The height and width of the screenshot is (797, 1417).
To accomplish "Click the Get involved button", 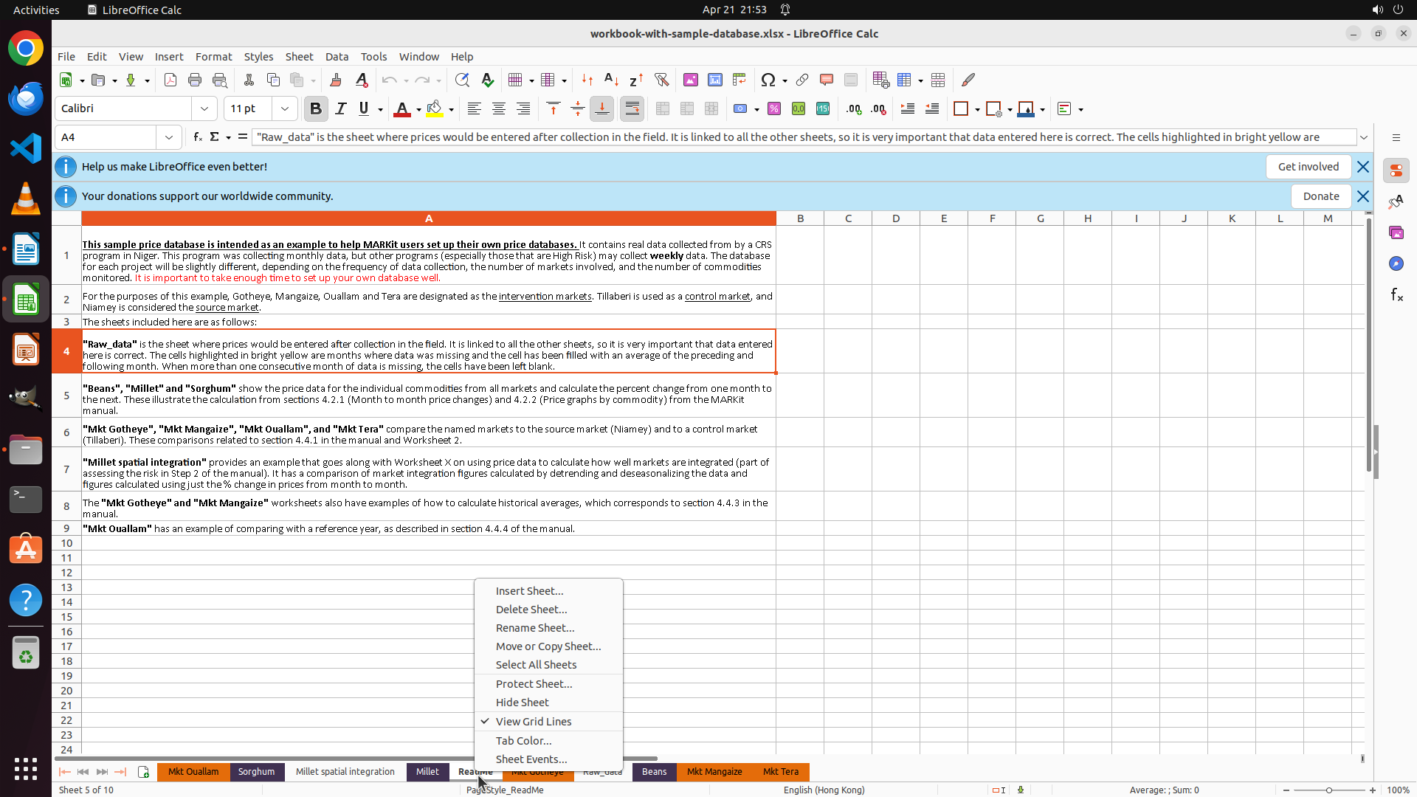I will tap(1308, 167).
